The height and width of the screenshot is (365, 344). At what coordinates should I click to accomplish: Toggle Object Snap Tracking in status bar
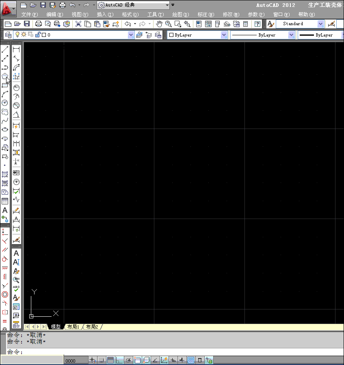pos(155,360)
